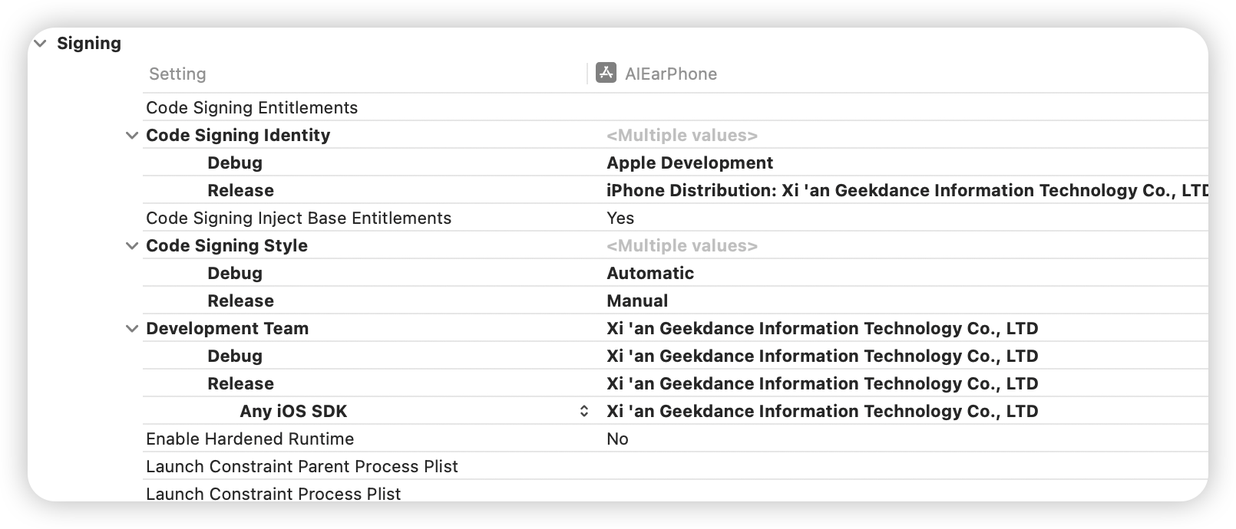This screenshot has height=529, width=1236.
Task: Open Any iOS SDK team value
Action: coord(822,411)
